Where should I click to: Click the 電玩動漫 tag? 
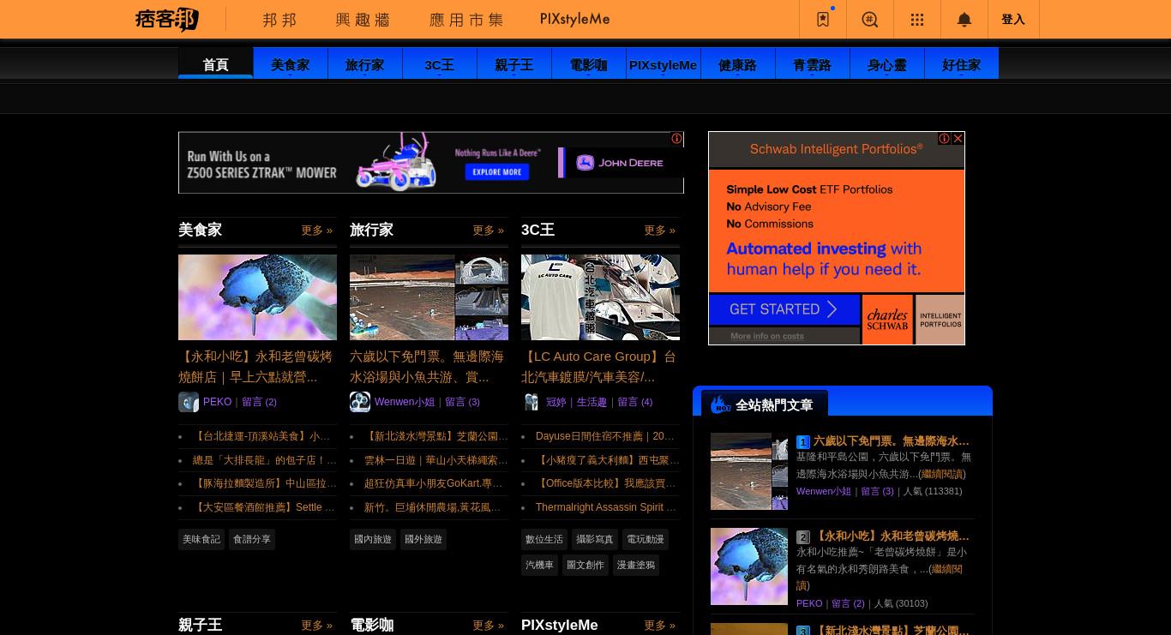click(x=646, y=539)
